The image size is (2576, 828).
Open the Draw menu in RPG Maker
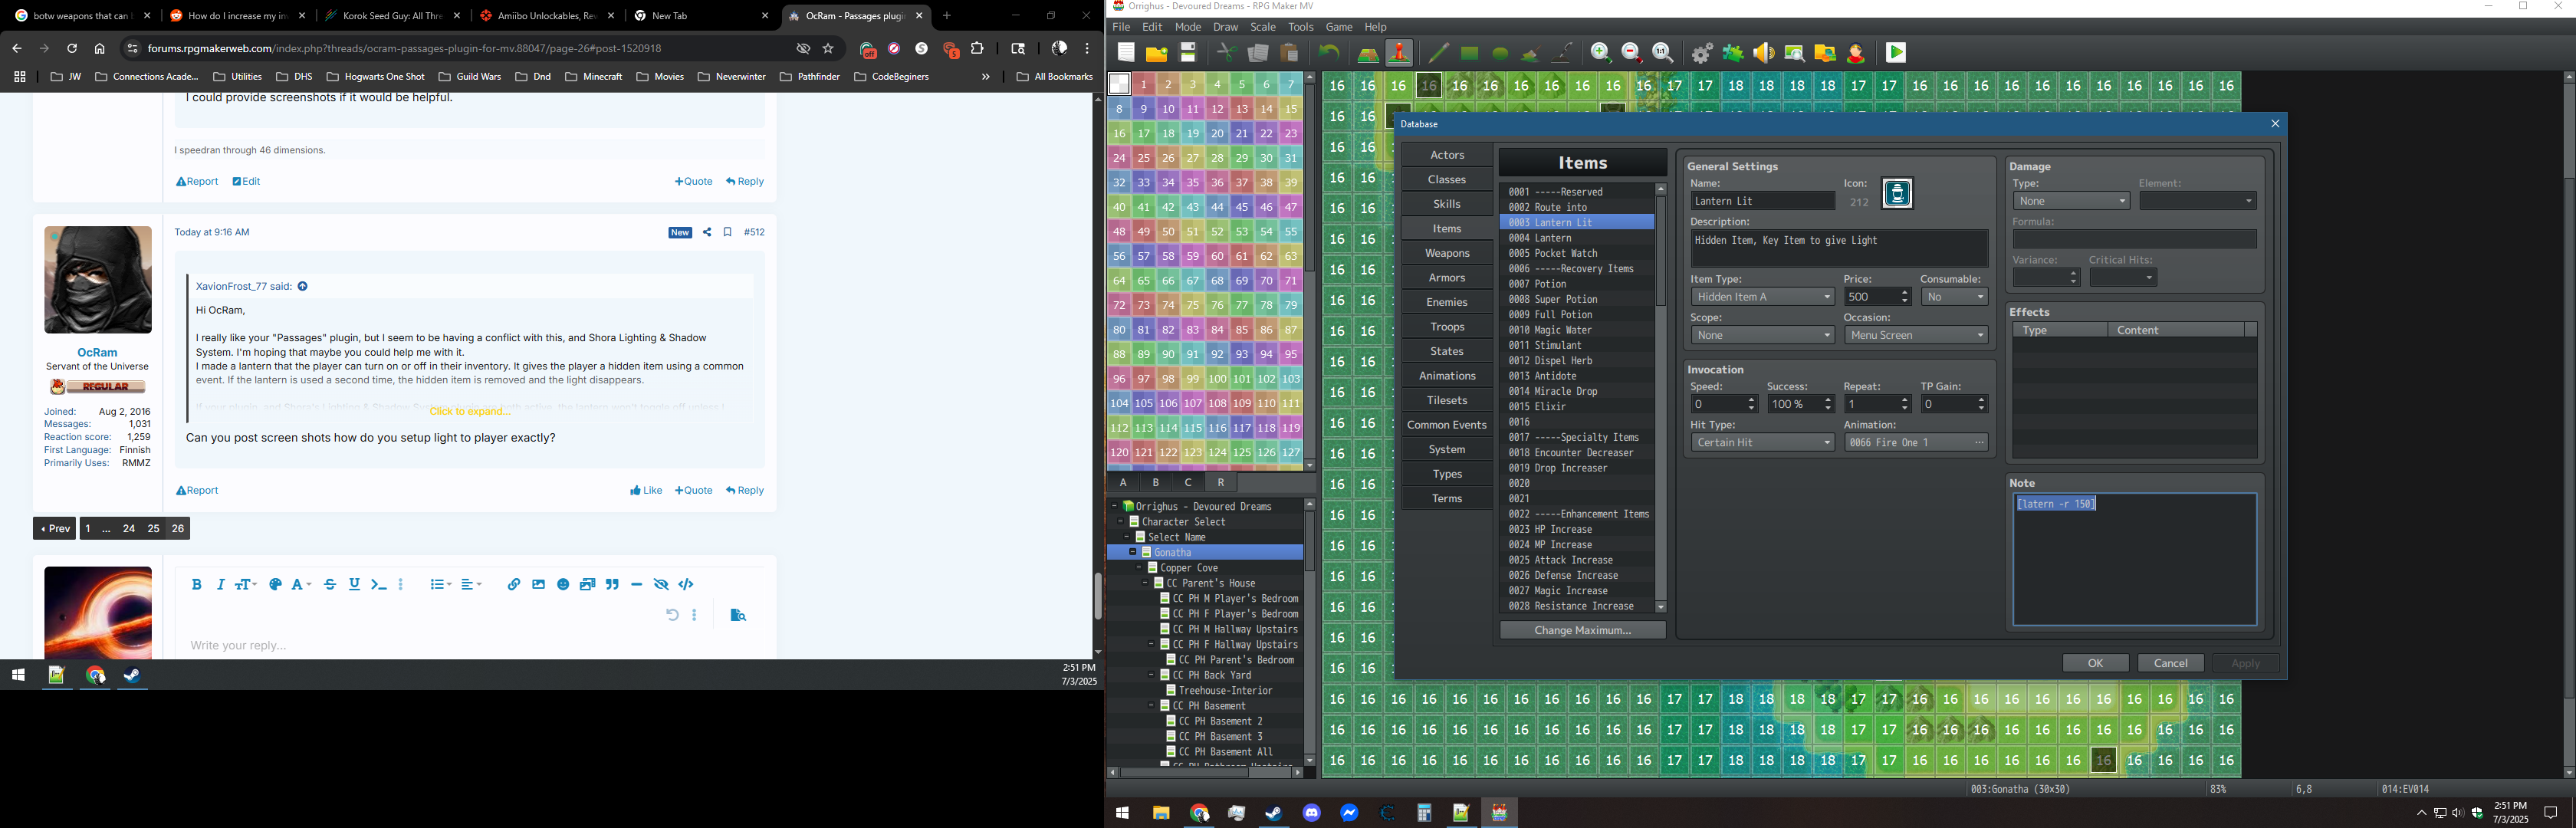[x=1225, y=27]
